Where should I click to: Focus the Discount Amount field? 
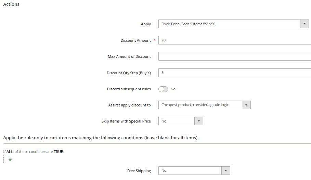pyautogui.click(x=234, y=40)
